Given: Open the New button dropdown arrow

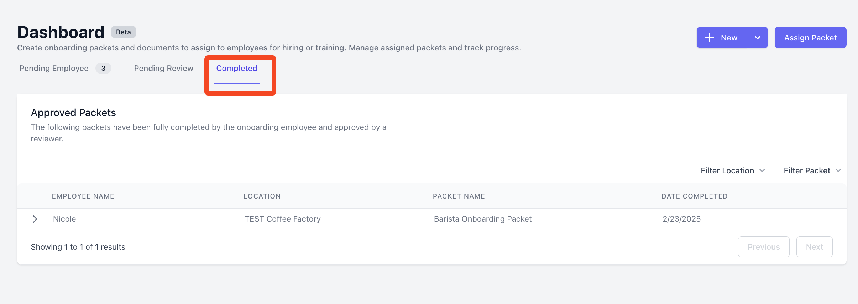Looking at the screenshot, I should pos(758,38).
